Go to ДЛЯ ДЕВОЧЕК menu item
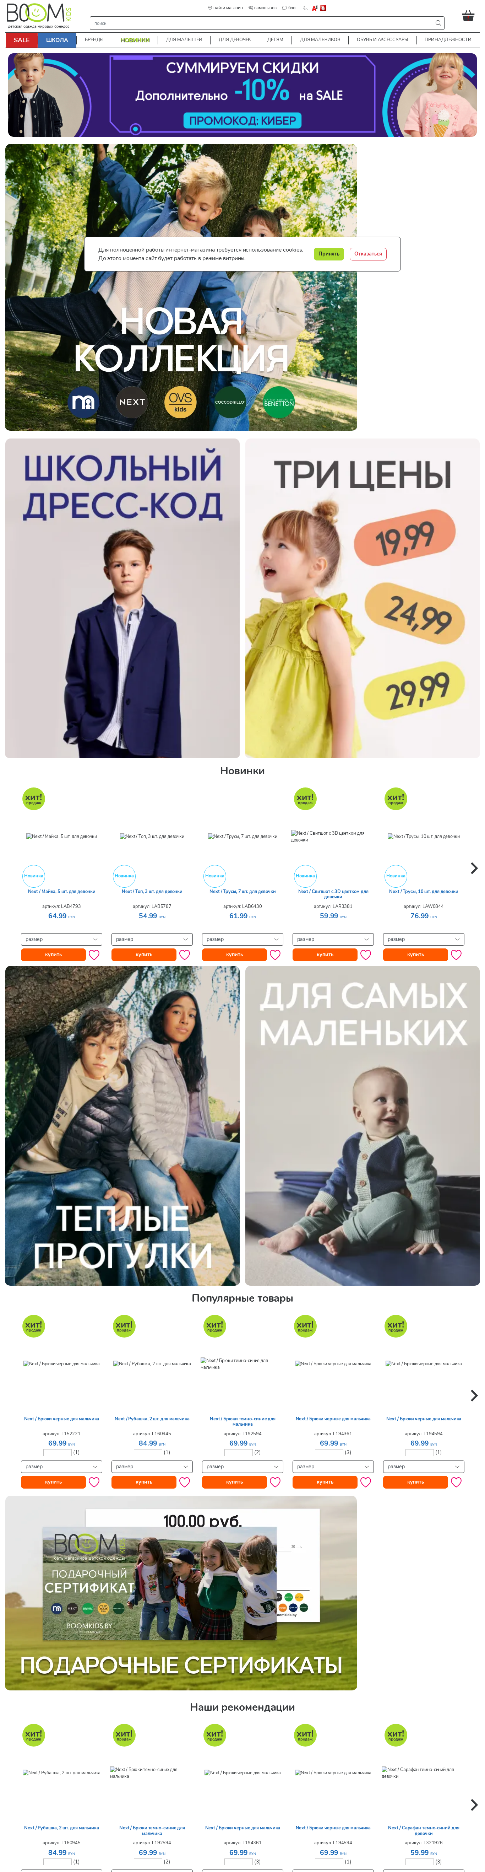 coord(235,40)
